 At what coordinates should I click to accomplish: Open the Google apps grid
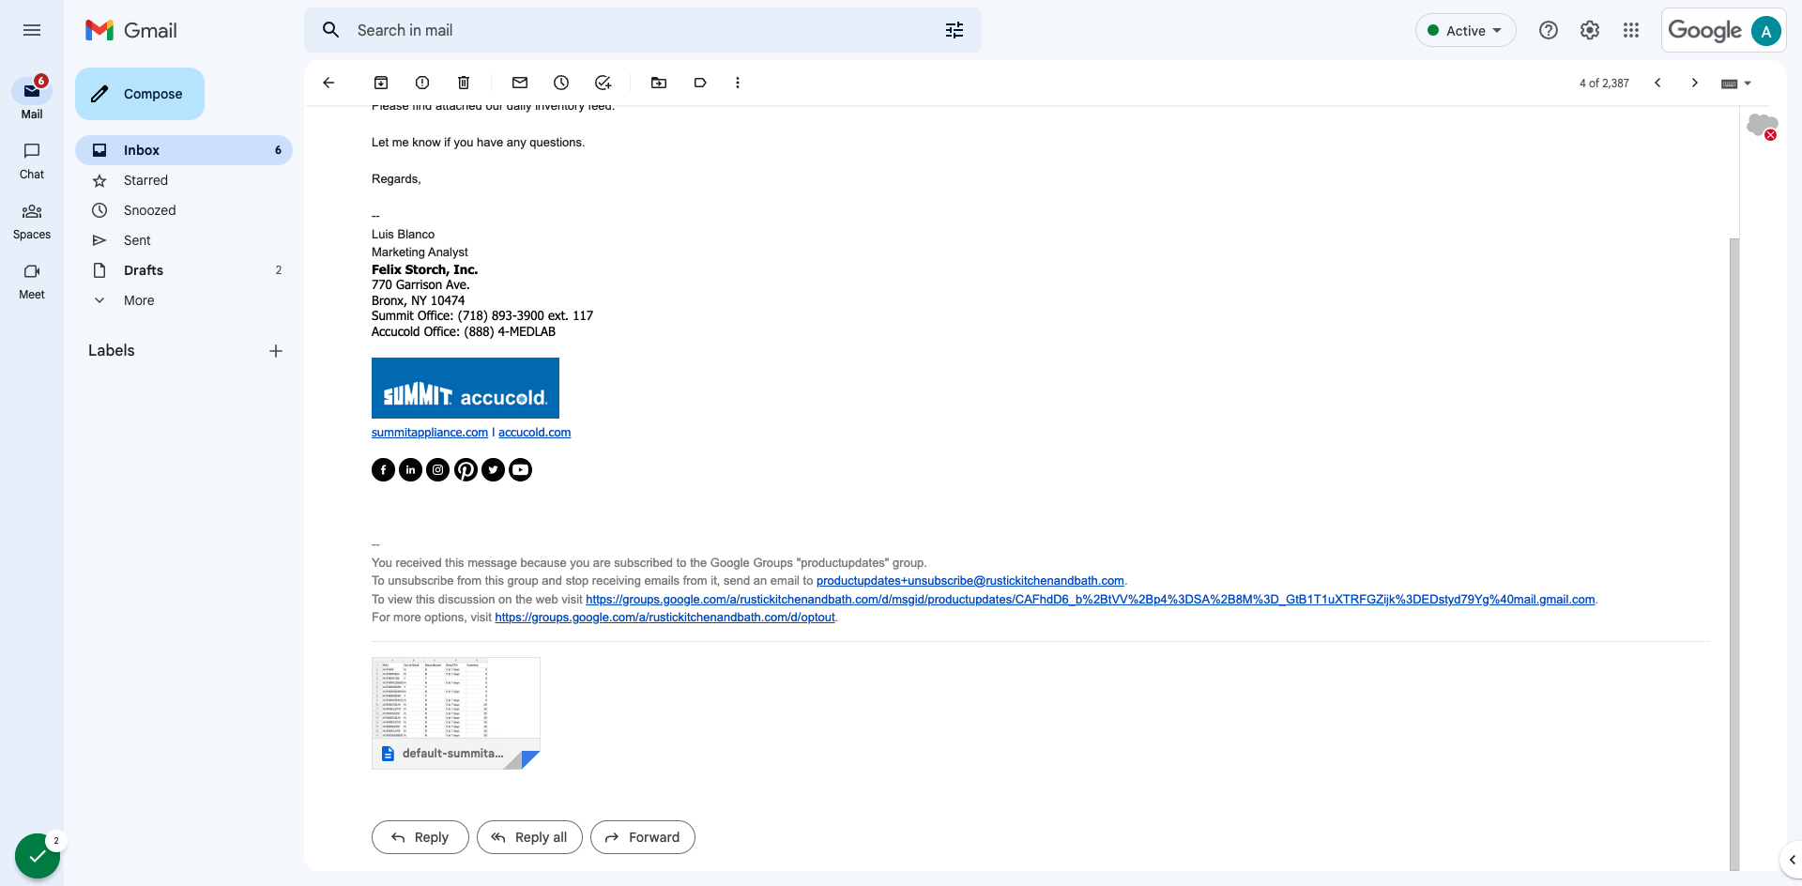[1631, 30]
